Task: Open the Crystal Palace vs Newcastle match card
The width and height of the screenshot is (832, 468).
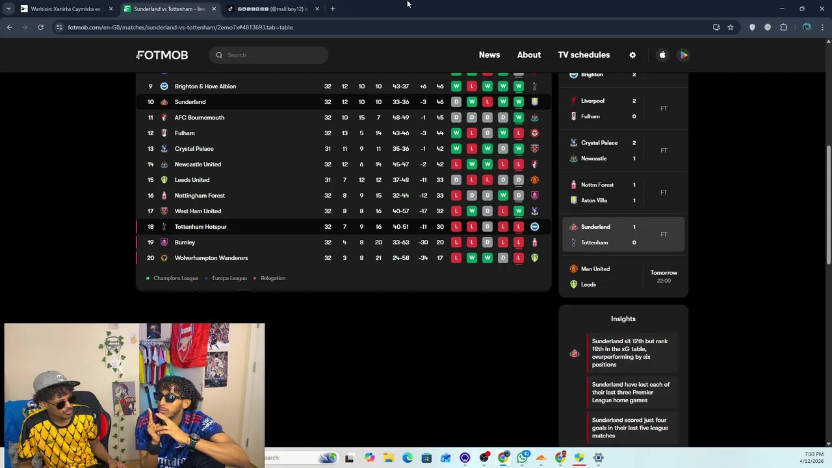Action: pos(623,151)
